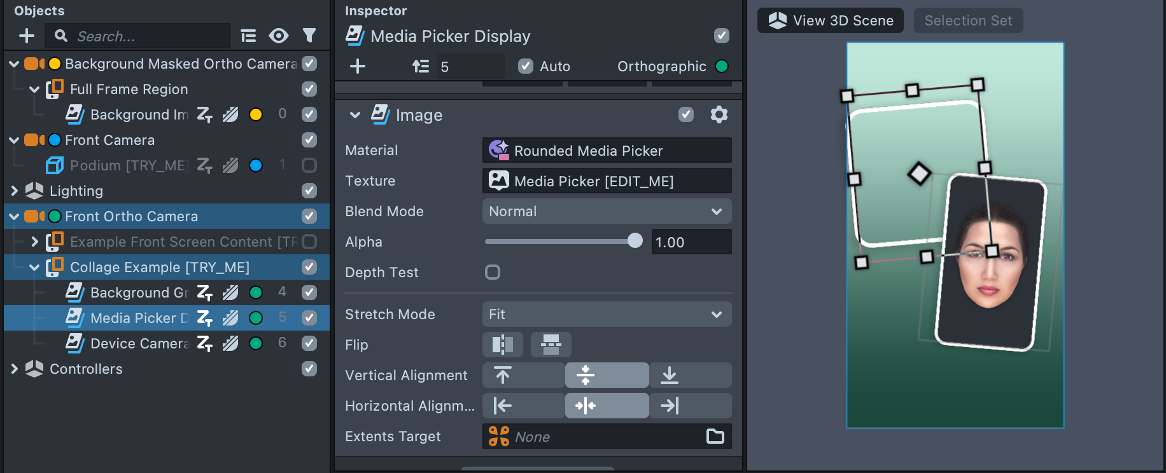Open the Objects filter funnel
1166x473 pixels.
coord(309,36)
